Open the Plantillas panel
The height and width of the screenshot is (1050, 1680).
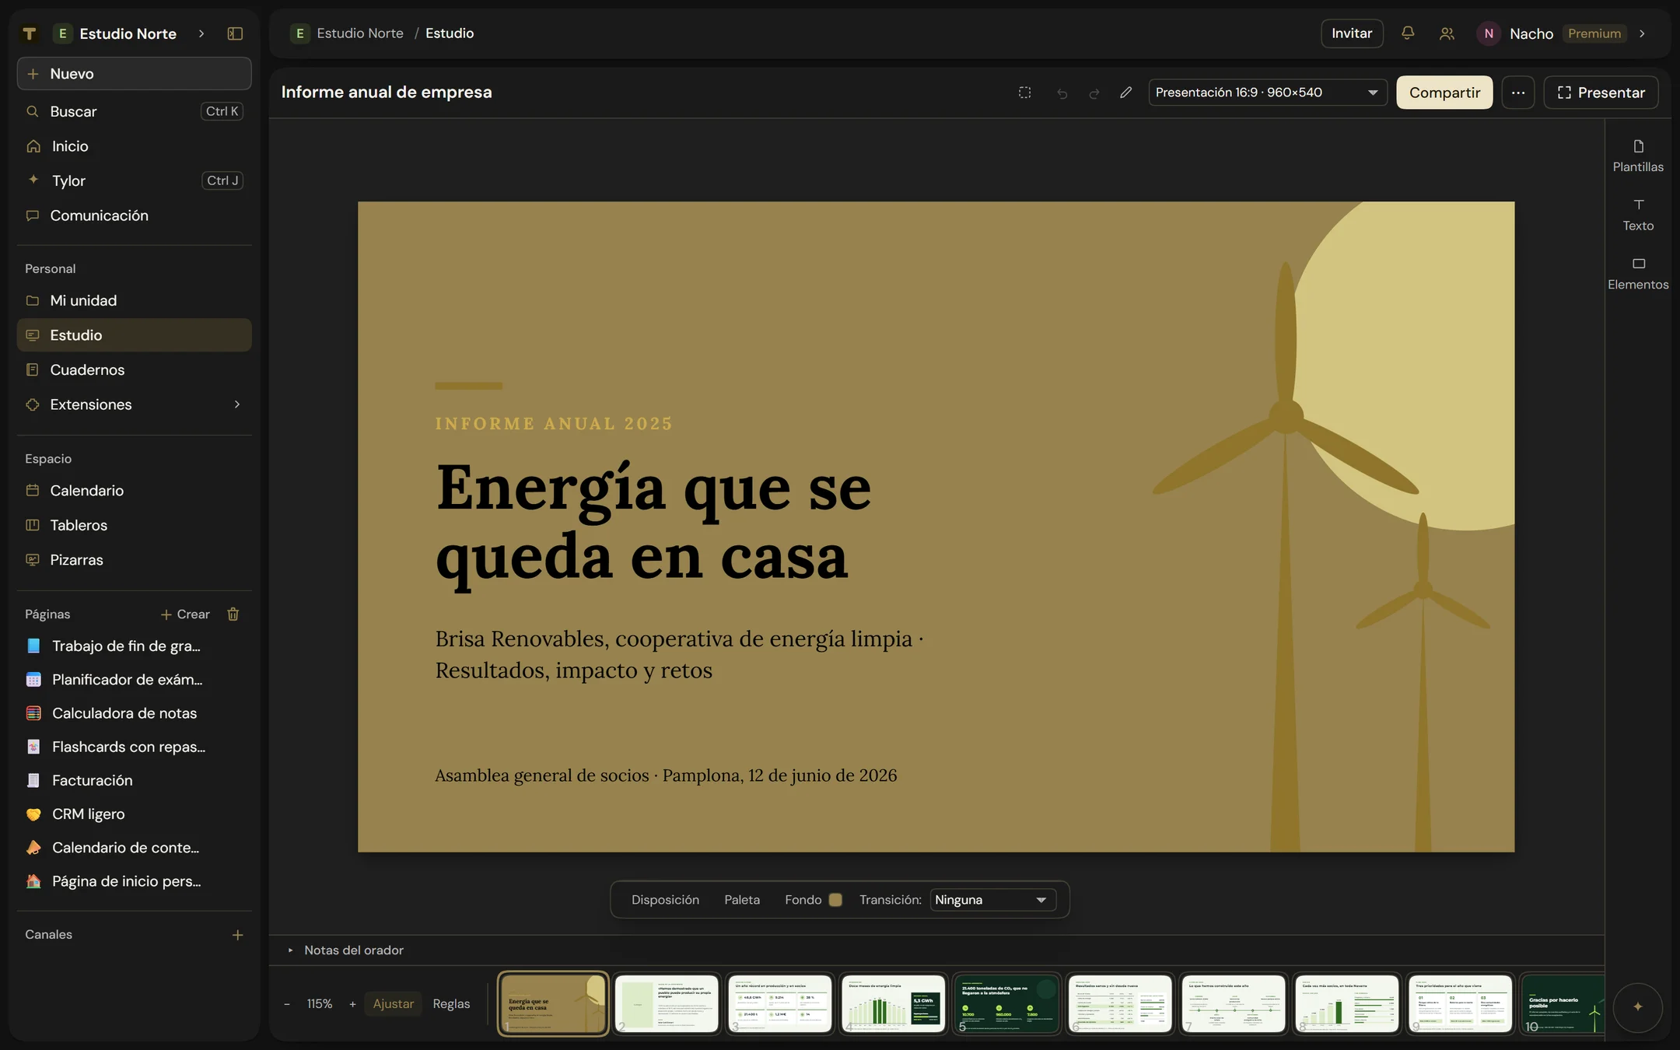tap(1638, 156)
